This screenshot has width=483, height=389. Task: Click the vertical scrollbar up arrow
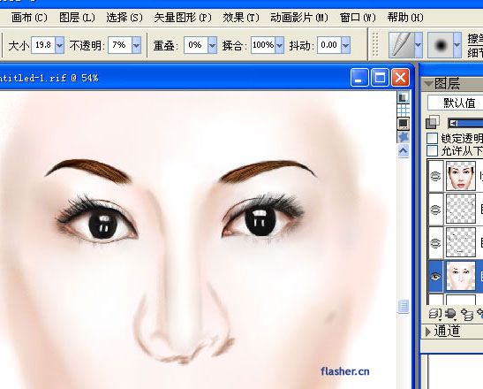tap(403, 151)
